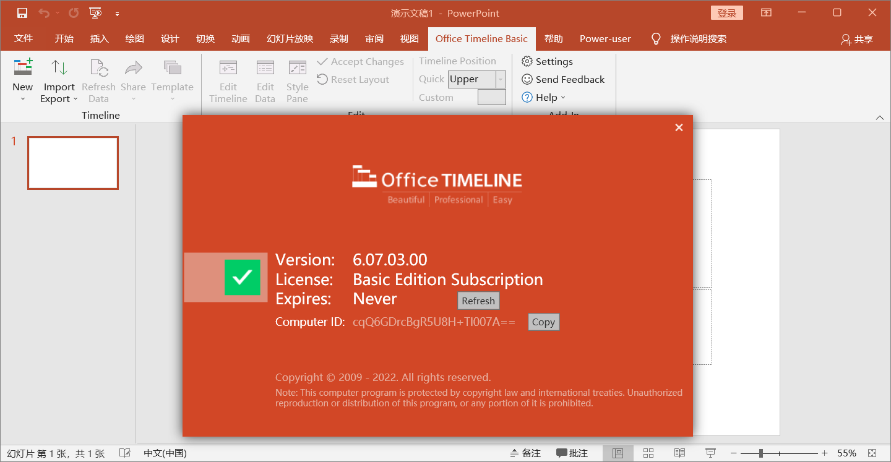
Task: Switch to Reading view icon
Action: click(x=679, y=453)
